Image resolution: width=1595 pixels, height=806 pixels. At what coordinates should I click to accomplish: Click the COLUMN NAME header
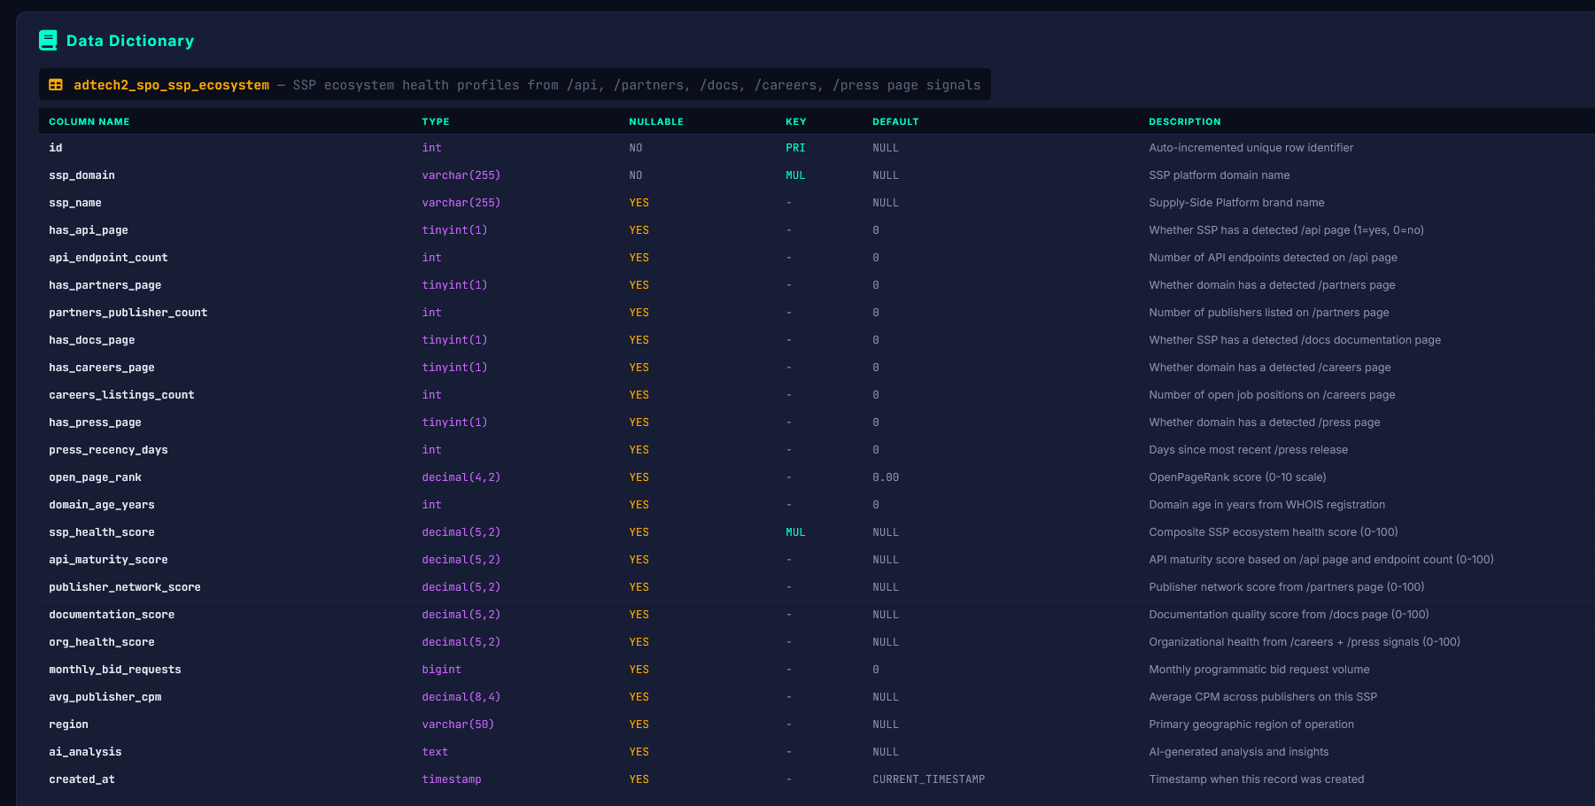click(x=89, y=121)
